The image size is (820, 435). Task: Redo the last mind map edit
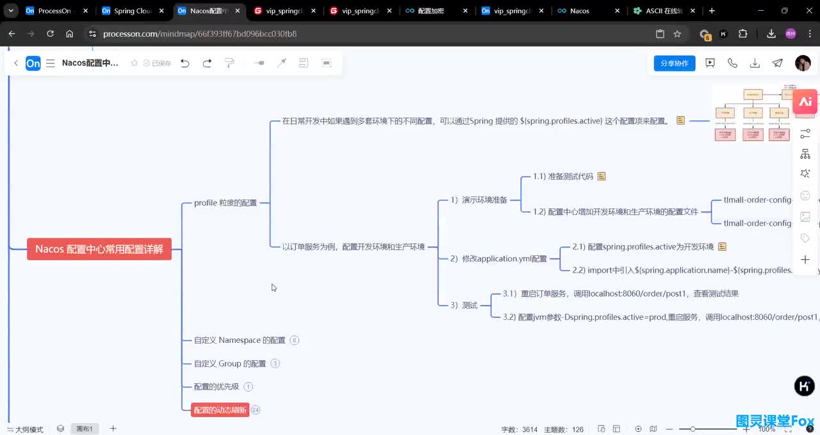207,63
